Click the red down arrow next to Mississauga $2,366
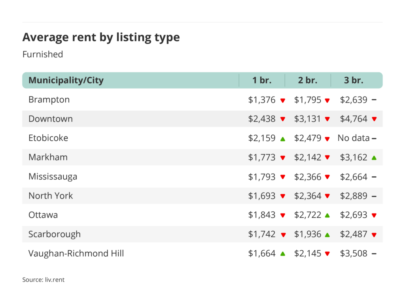 (x=327, y=177)
